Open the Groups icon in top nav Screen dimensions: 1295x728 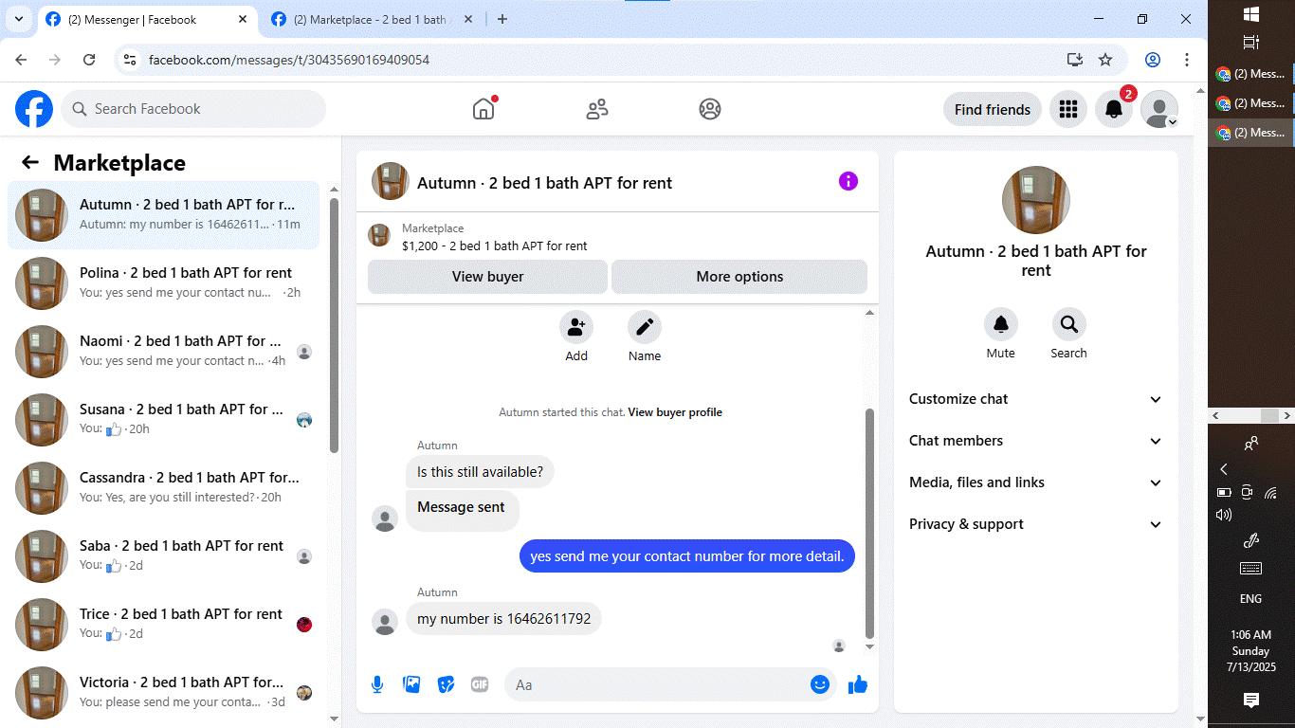[710, 109]
